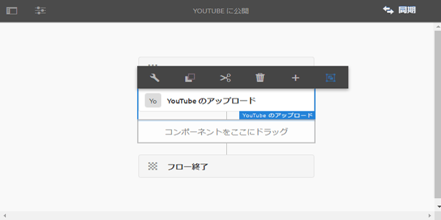The width and height of the screenshot is (441, 220).
Task: Select the YouTube のアップロード step
Action: [226, 101]
